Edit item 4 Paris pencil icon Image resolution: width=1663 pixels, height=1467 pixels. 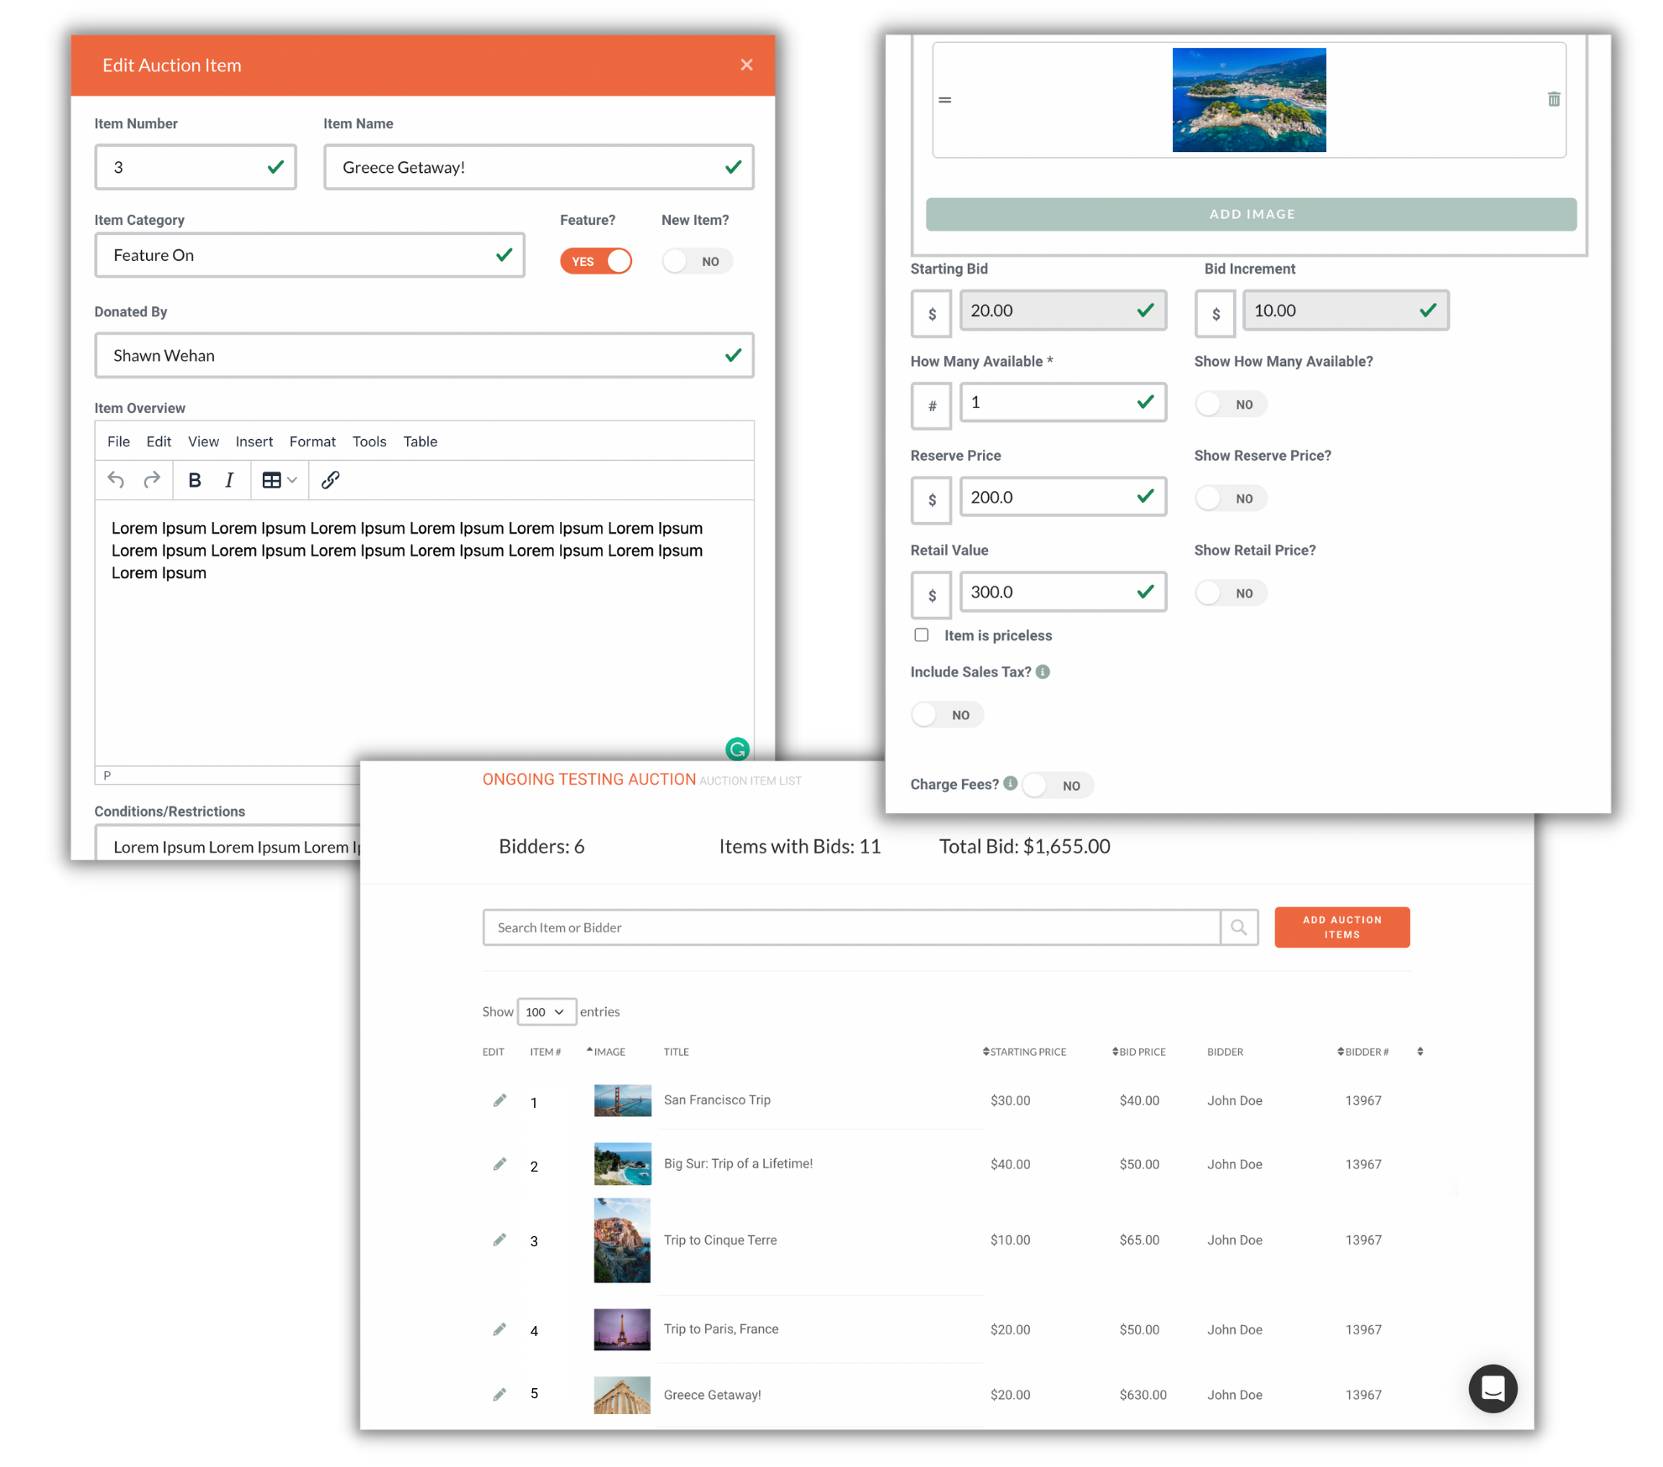point(499,1329)
